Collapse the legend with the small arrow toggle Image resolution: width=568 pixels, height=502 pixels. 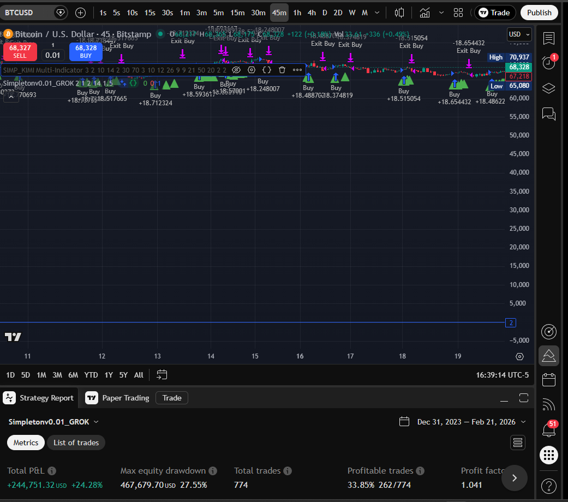tap(11, 96)
